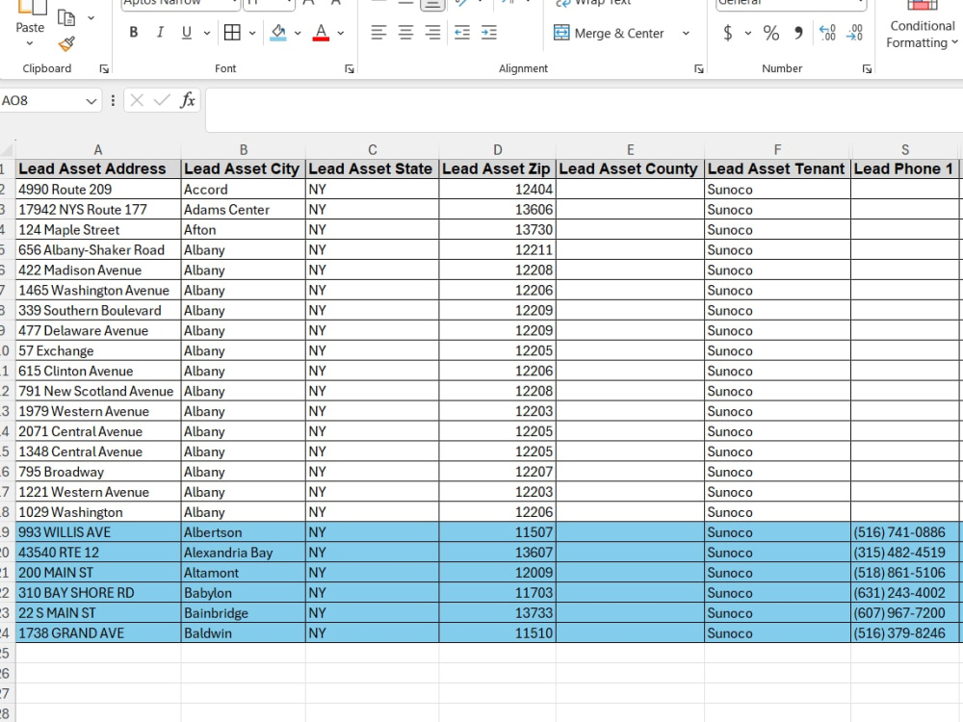The image size is (963, 722).
Task: Click Merge & Center button
Action: (x=609, y=33)
